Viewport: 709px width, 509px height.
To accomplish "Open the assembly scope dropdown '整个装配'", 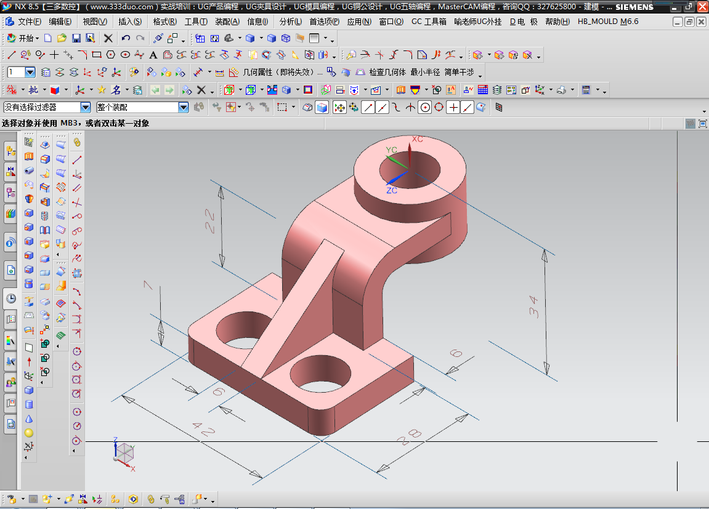I will pyautogui.click(x=183, y=108).
